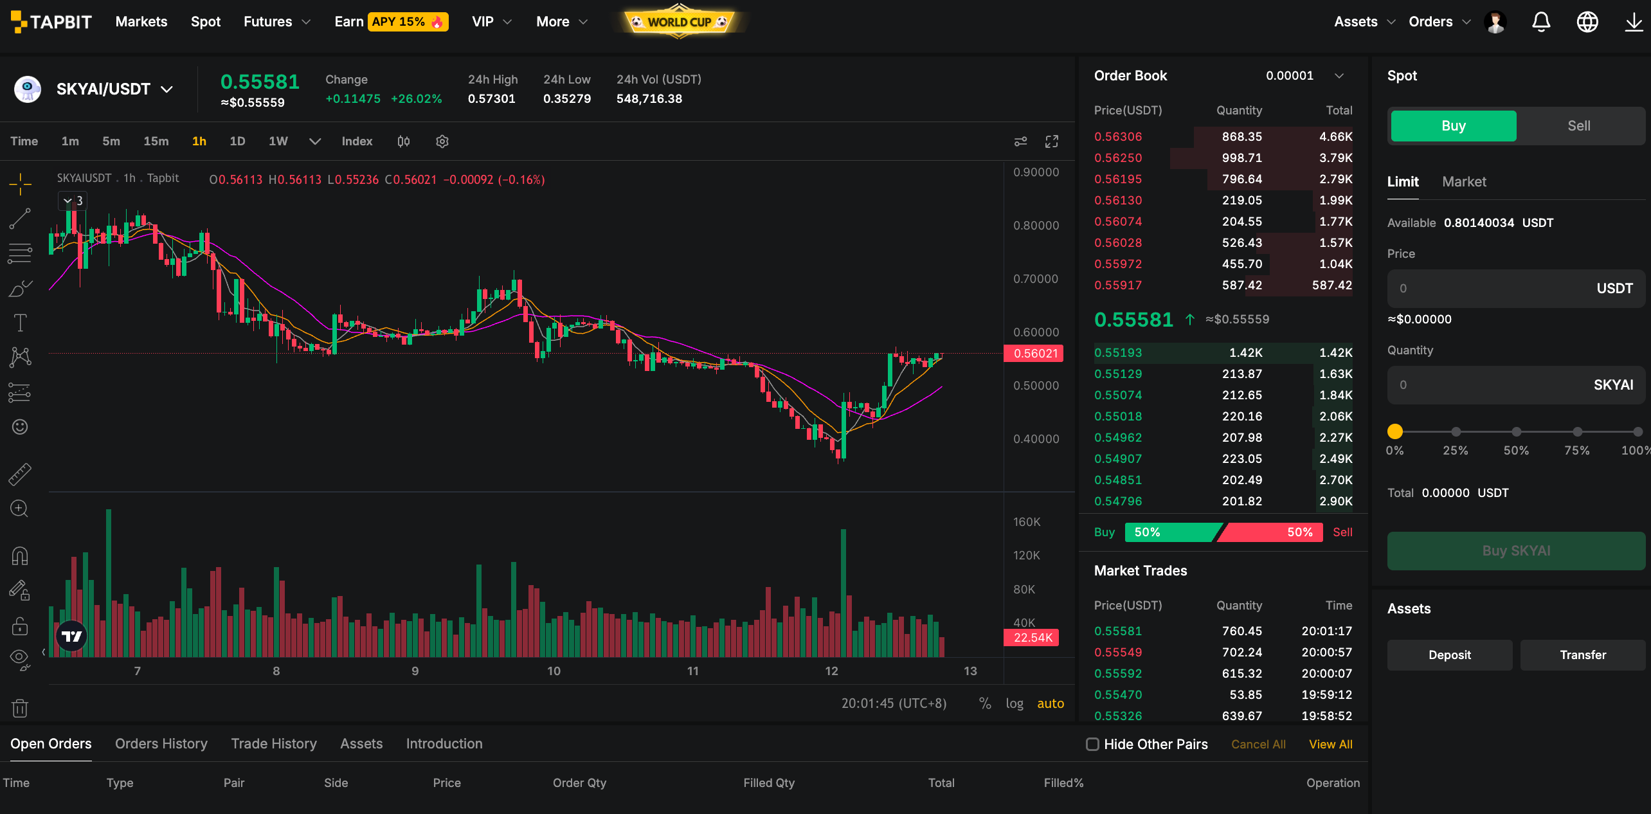The image size is (1651, 814).
Task: Open chart settings gear icon
Action: pos(442,141)
